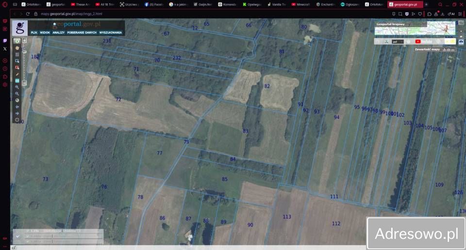Open the PLIK menu
Image resolution: width=466 pixels, height=250 pixels.
click(x=34, y=32)
